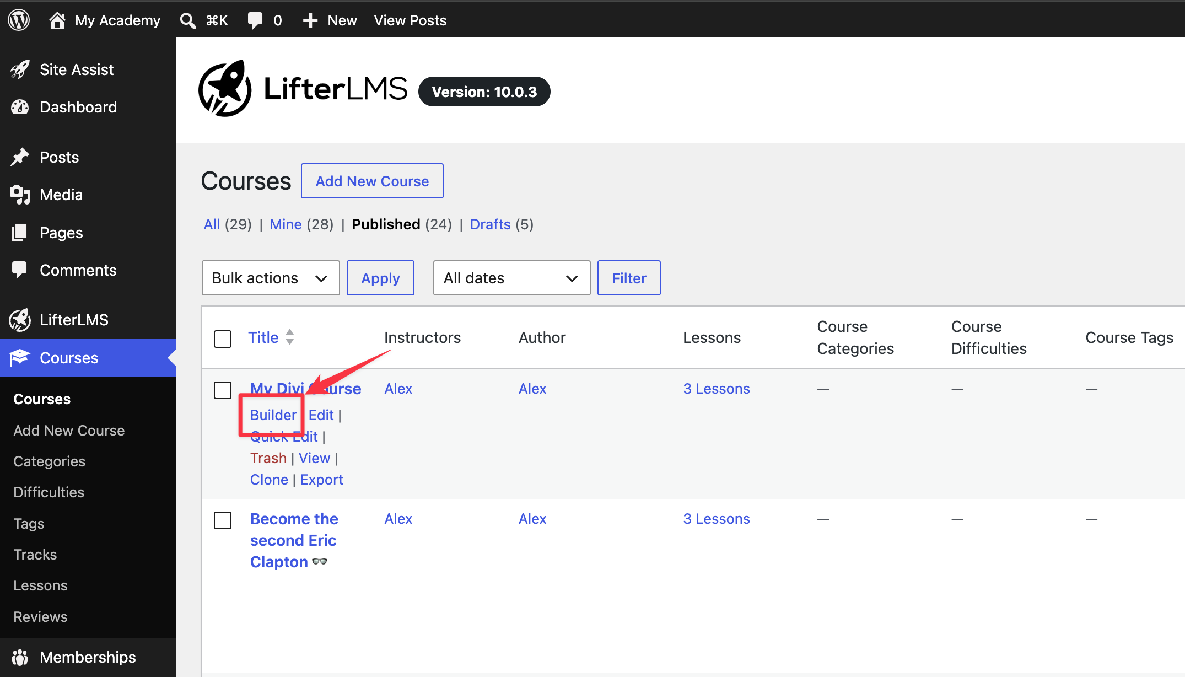Click the plus icon next to New
Screen dimensions: 1185x677
310,20
